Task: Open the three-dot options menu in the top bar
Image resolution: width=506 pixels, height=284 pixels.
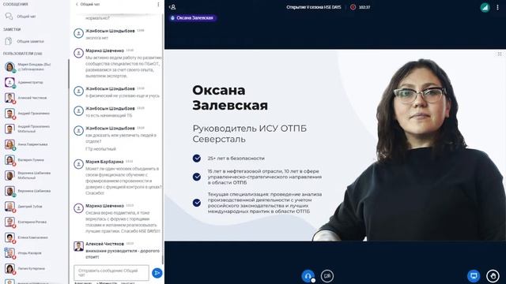Action: coord(497,7)
